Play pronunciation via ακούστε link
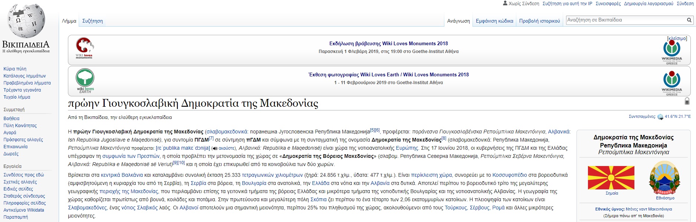Viewport: 696px width, 222px height. (226, 148)
